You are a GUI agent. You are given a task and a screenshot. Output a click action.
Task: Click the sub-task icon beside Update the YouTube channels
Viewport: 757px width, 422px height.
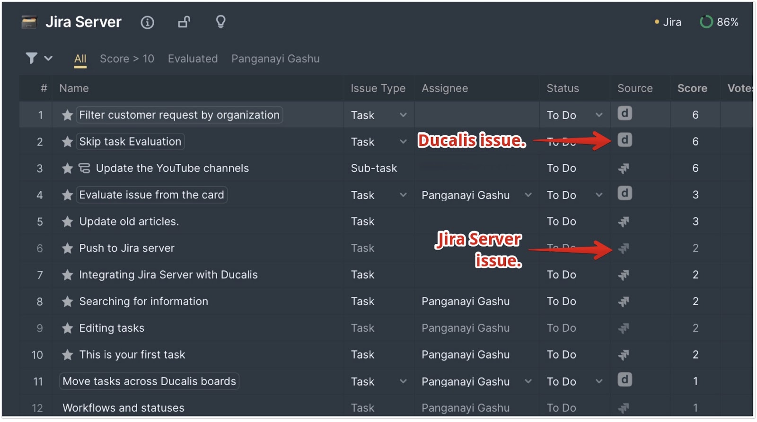(x=84, y=168)
